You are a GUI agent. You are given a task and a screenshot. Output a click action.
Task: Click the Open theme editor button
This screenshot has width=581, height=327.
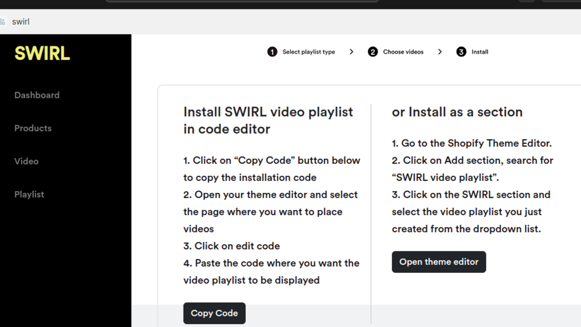439,262
